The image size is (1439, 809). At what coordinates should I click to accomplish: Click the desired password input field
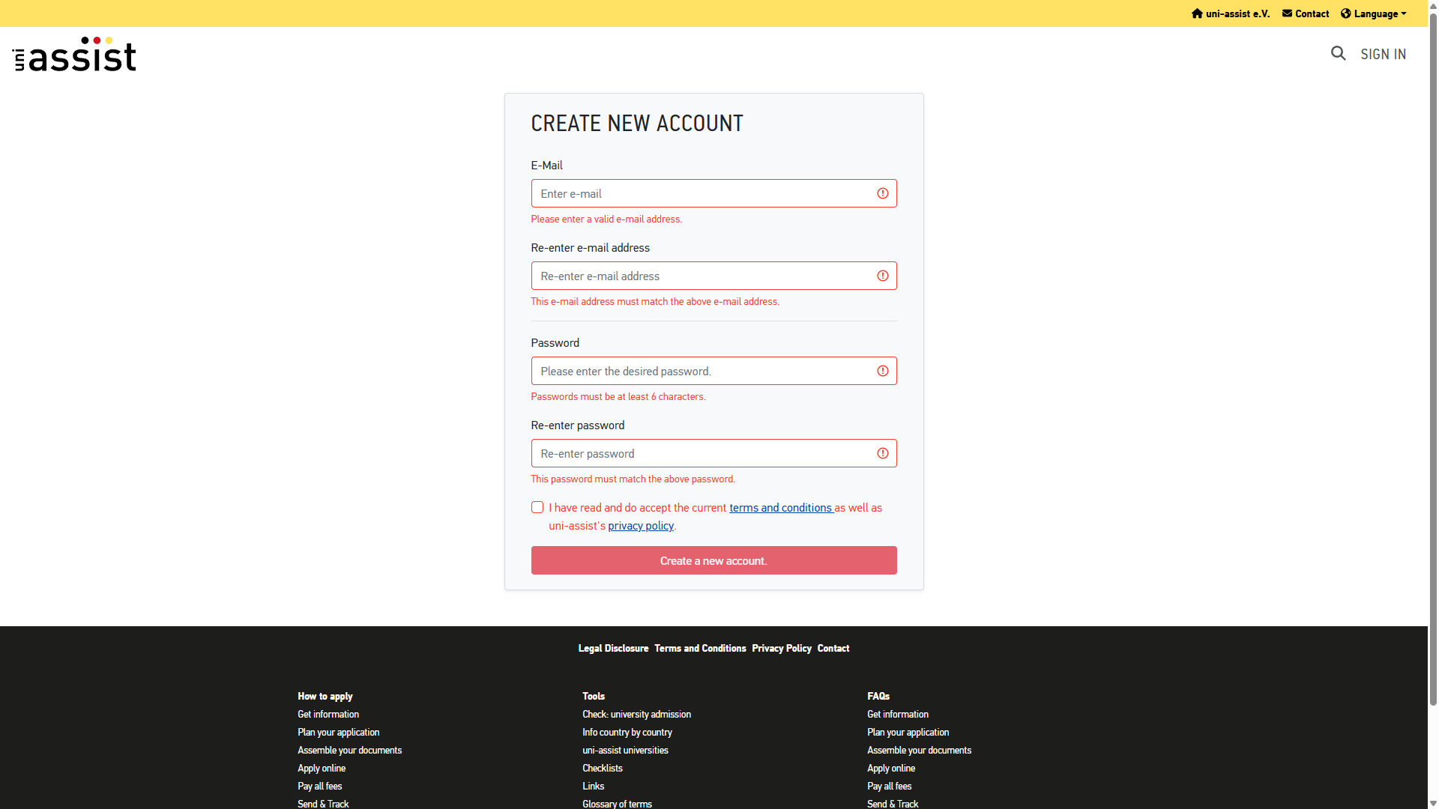point(701,371)
